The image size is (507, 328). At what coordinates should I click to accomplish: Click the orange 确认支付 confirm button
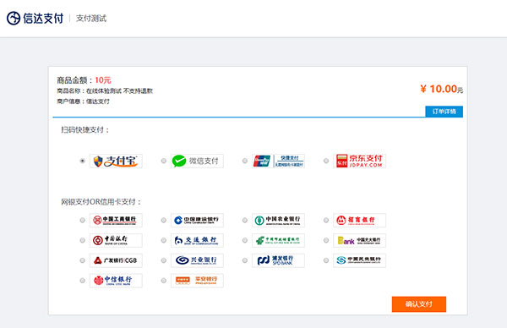(x=419, y=304)
